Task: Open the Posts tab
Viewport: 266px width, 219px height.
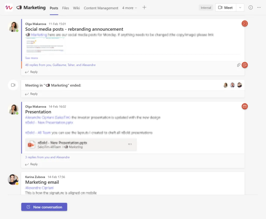Action: coord(54,8)
